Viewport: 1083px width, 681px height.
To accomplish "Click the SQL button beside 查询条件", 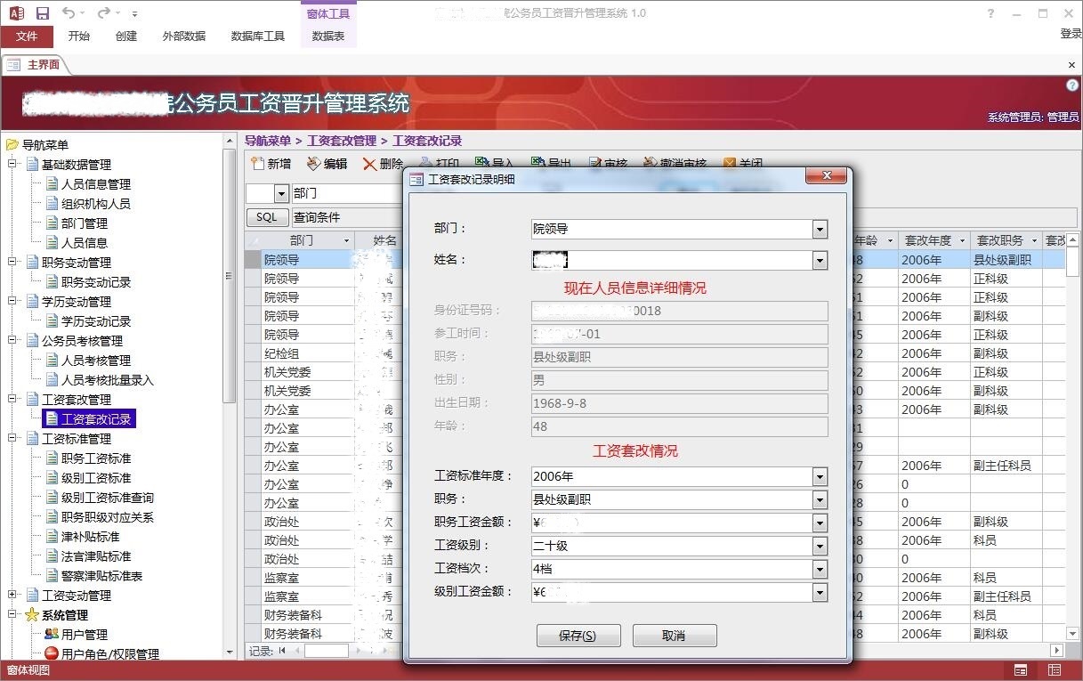I will (x=266, y=217).
